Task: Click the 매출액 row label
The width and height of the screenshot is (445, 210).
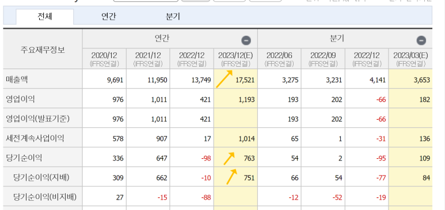Action: pyautogui.click(x=17, y=80)
